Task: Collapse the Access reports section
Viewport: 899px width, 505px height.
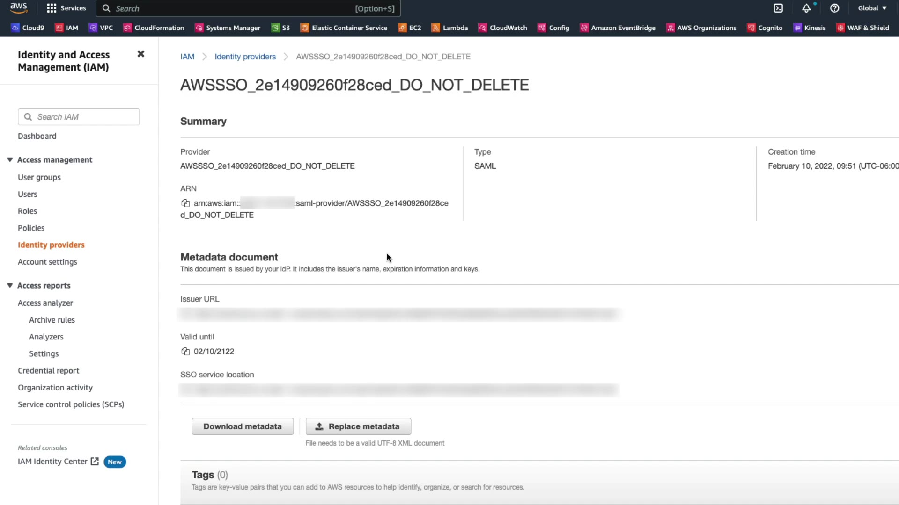Action: click(x=10, y=286)
